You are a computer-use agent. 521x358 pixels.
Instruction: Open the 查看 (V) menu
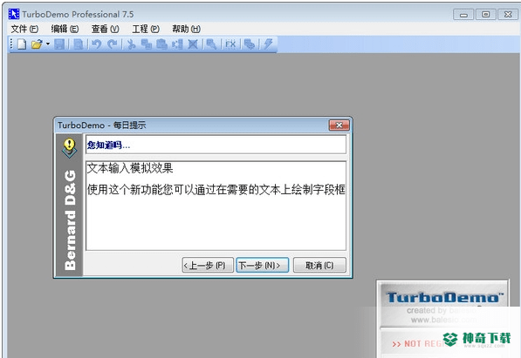click(105, 30)
